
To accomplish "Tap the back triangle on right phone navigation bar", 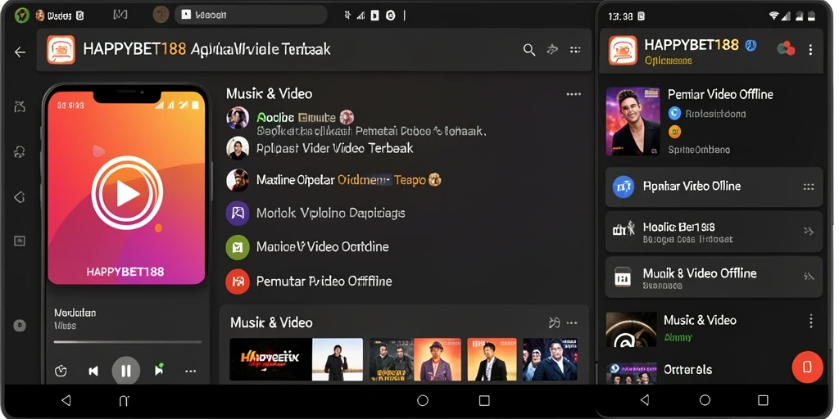I will pyautogui.click(x=645, y=399).
